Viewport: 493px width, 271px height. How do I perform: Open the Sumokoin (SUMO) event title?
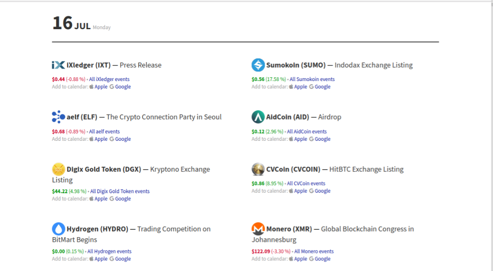click(296, 65)
